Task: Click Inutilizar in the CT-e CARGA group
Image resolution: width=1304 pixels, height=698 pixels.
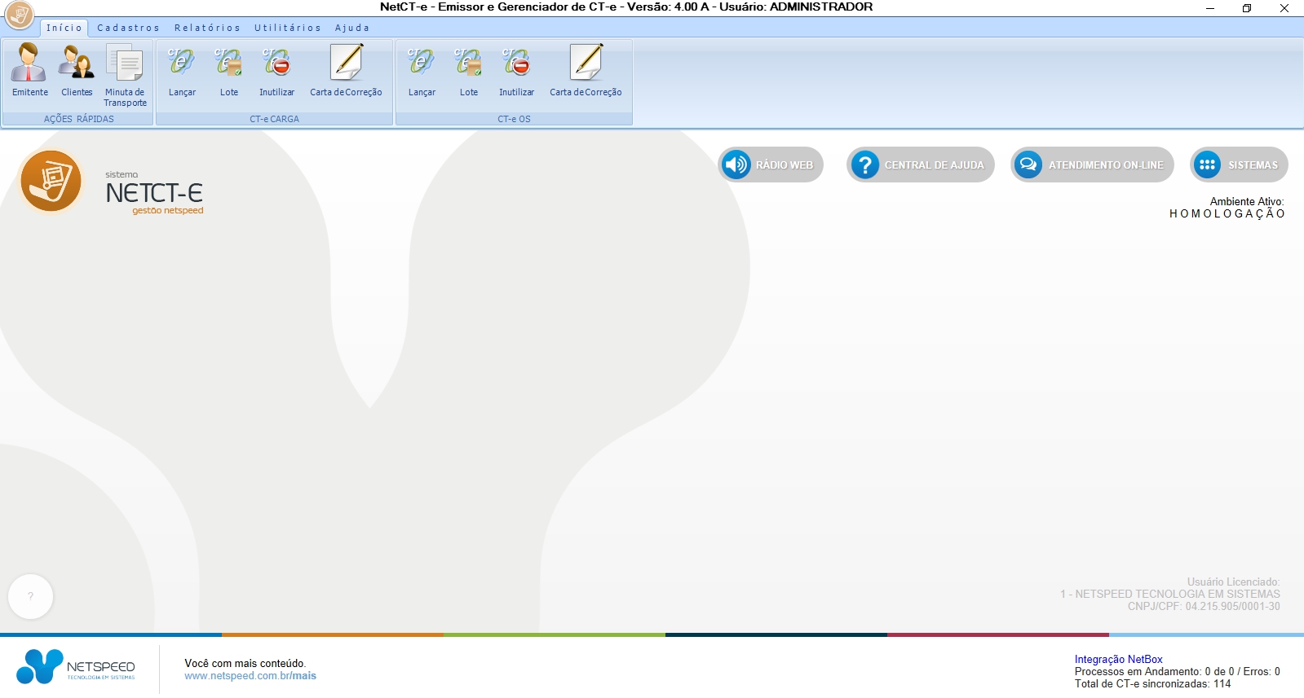Action: pyautogui.click(x=276, y=71)
